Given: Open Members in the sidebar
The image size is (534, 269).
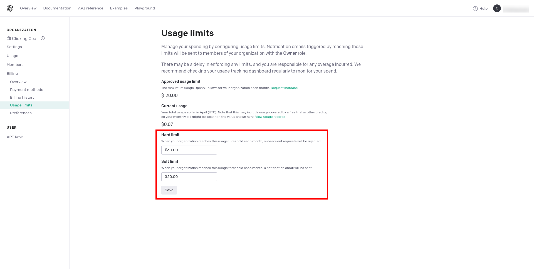Looking at the screenshot, I should [15, 65].
